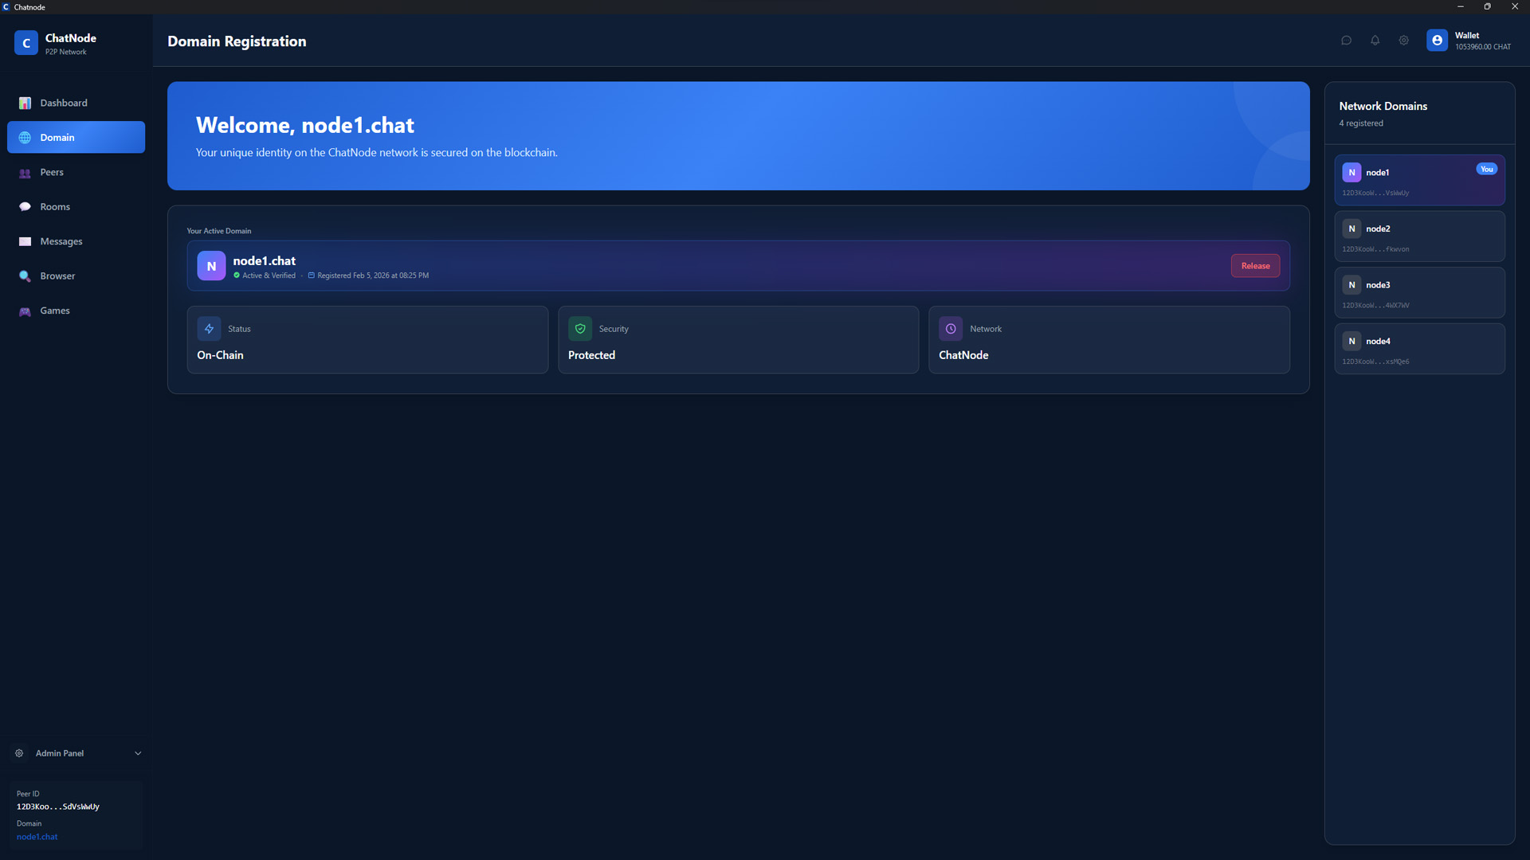
Task: Release the node1.chat domain
Action: click(1255, 265)
